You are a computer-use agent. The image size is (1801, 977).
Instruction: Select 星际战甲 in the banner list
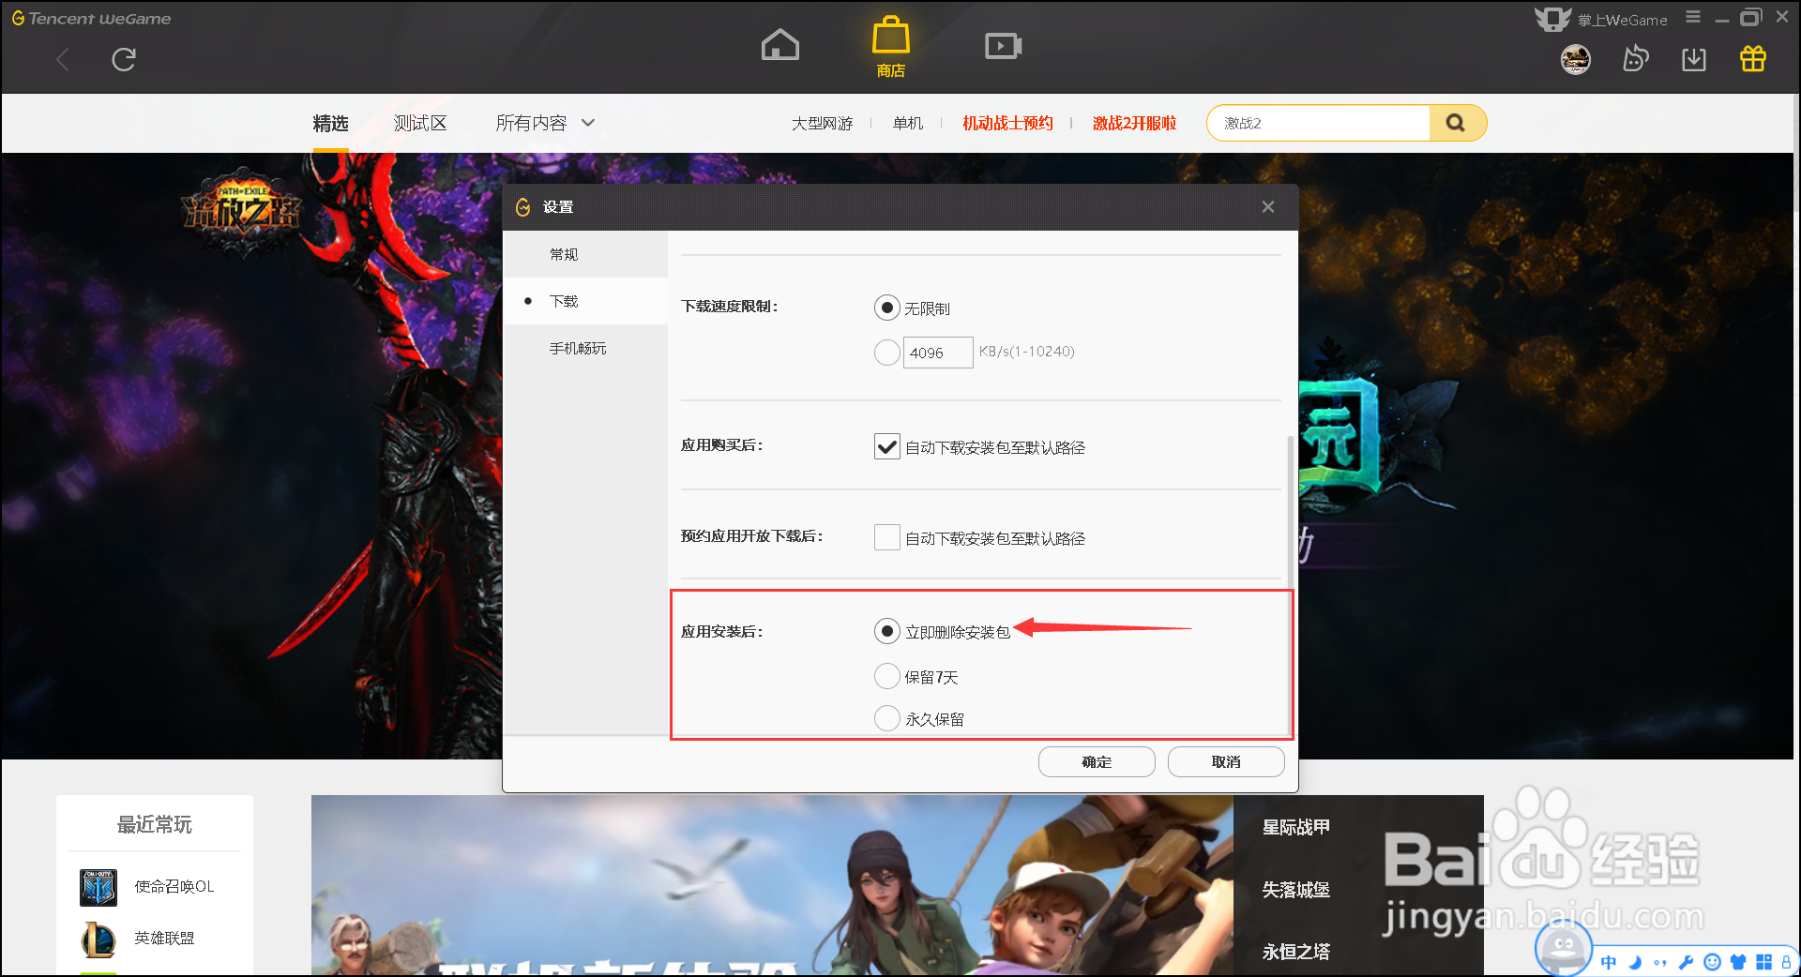coord(1295,827)
